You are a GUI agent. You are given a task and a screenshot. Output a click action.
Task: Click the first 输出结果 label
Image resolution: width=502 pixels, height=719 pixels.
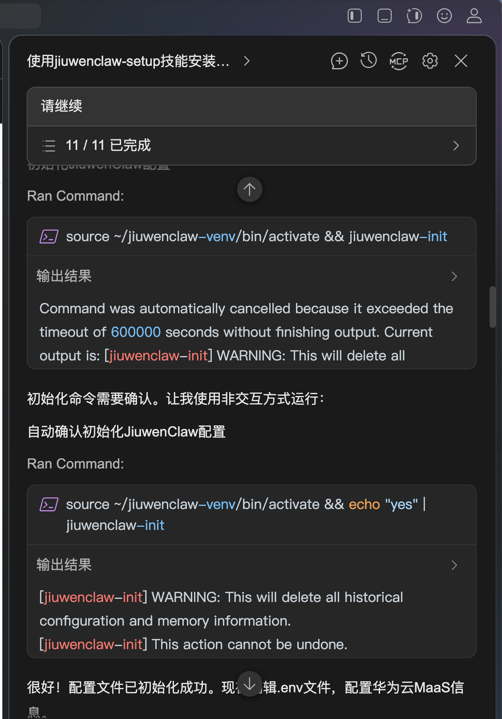click(x=64, y=276)
